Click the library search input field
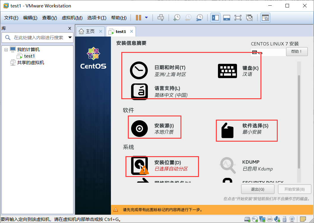This screenshot has height=223, width=314. coord(38,38)
